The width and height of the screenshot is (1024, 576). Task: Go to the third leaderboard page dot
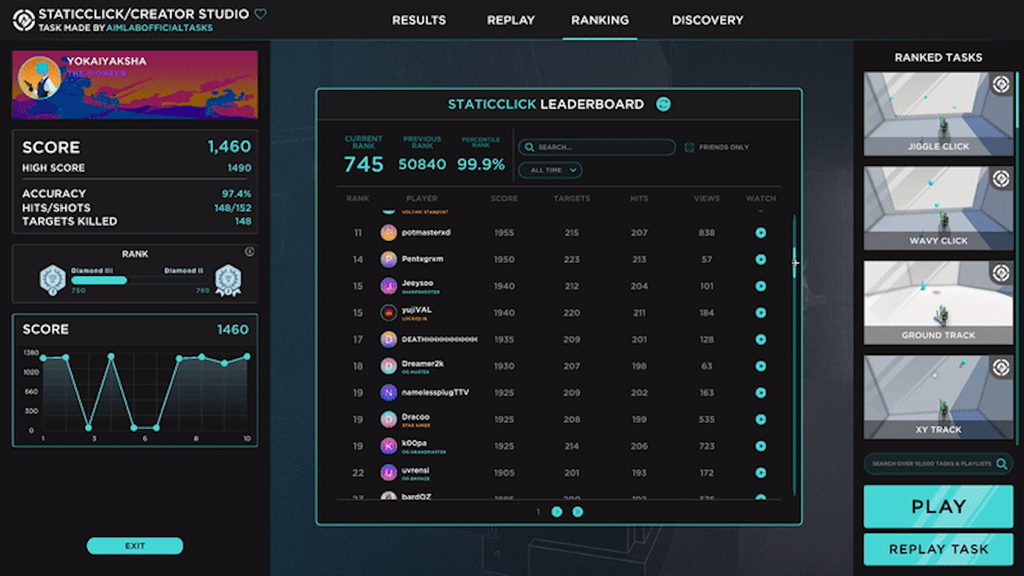[x=578, y=512]
